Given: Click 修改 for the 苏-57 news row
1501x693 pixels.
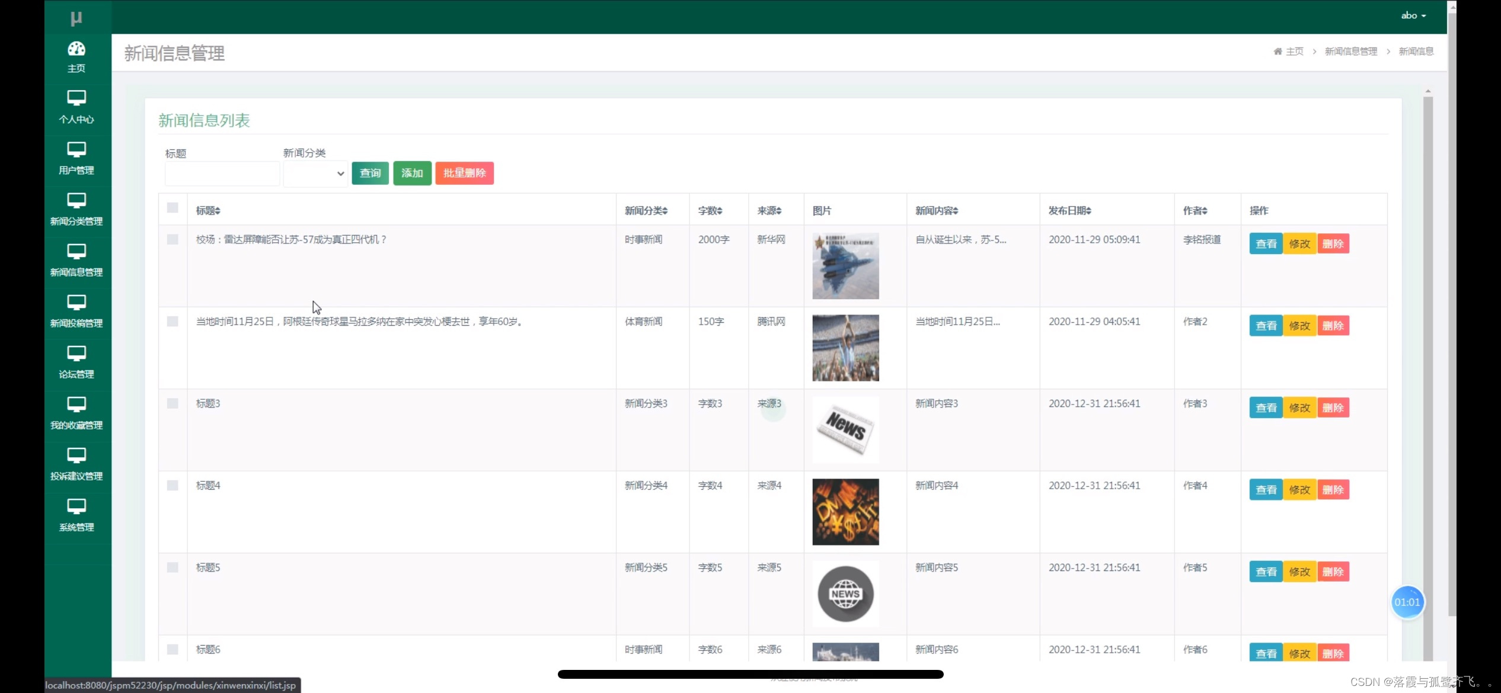Looking at the screenshot, I should click(x=1299, y=243).
